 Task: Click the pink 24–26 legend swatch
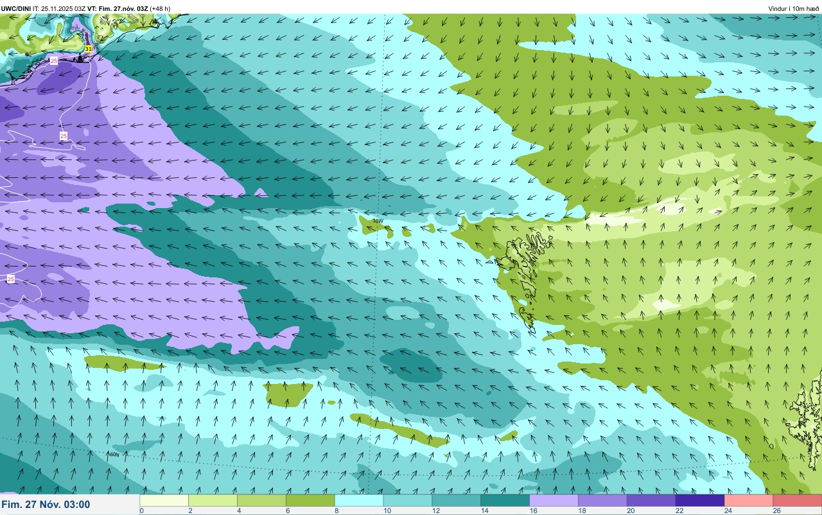point(749,500)
